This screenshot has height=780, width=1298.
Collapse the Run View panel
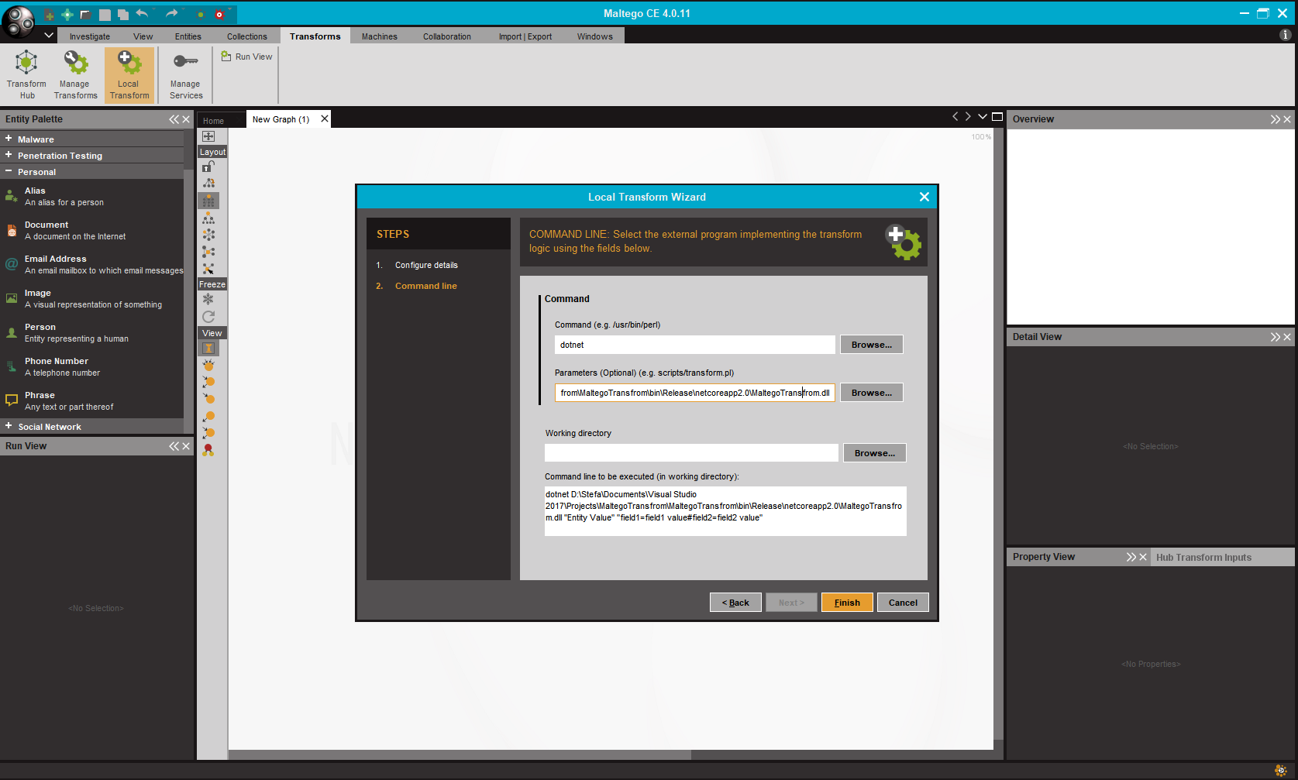174,446
